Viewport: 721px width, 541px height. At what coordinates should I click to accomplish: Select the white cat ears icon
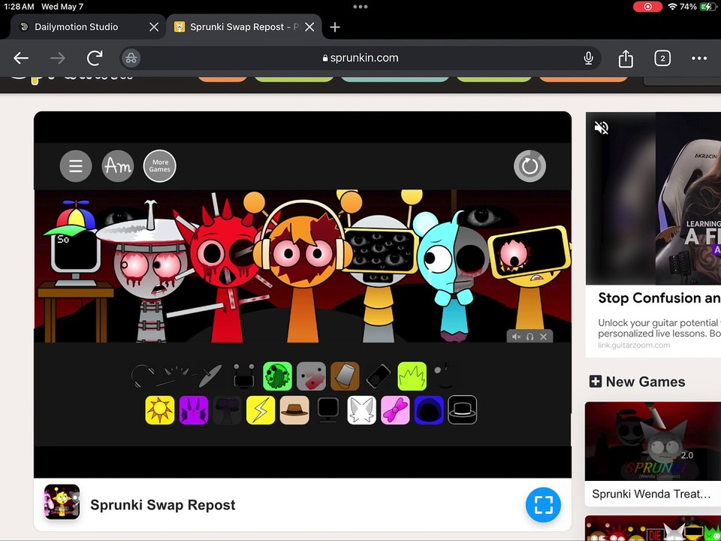(x=361, y=410)
